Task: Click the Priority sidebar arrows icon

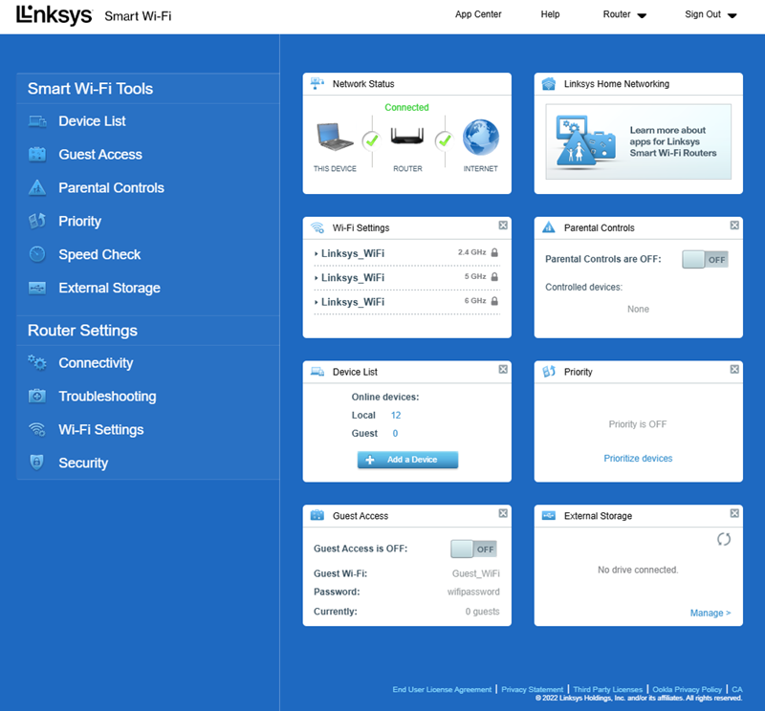Action: tap(37, 221)
